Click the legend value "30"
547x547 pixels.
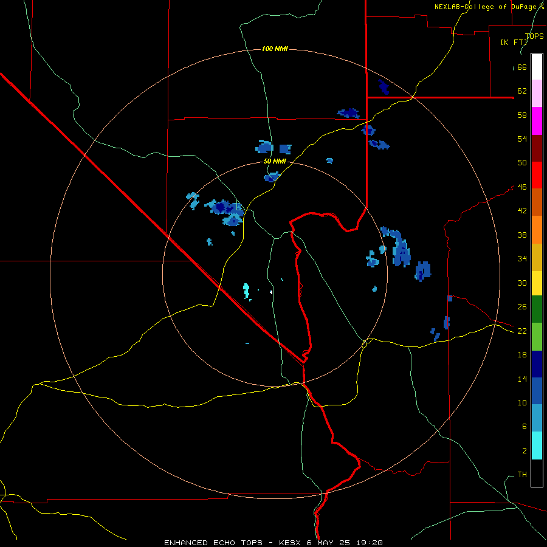(x=522, y=283)
